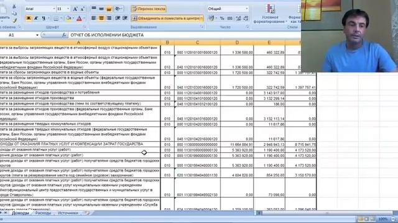398x223 pixels.
Task: Click the fx insert function button
Action: [64, 35]
